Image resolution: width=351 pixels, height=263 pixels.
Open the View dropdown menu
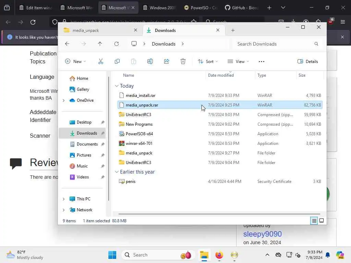pos(238,62)
